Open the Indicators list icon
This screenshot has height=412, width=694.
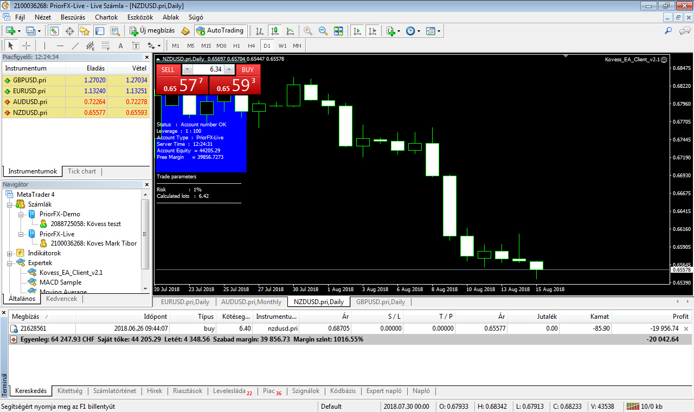390,31
